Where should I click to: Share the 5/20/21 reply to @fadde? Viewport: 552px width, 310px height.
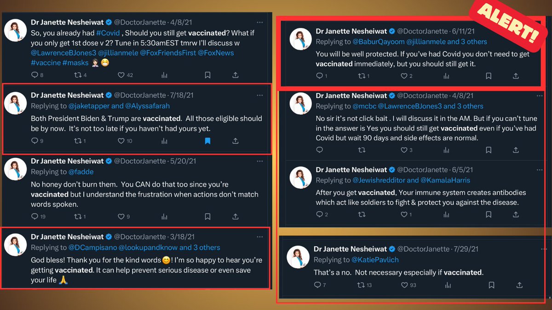point(236,216)
